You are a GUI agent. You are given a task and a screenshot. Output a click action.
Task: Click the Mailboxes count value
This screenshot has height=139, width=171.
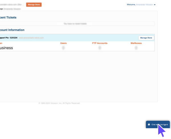click(136, 48)
